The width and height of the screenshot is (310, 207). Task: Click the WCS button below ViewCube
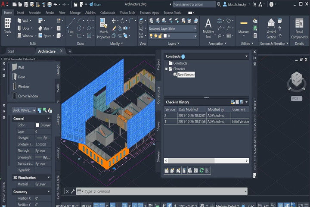point(296,98)
